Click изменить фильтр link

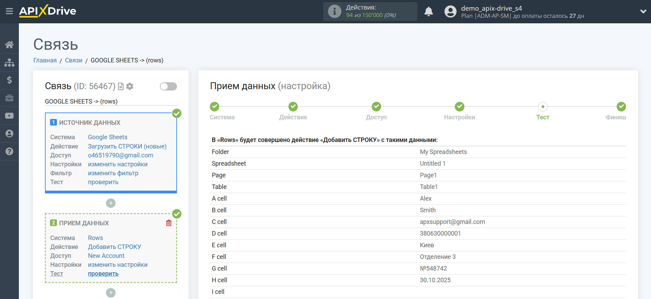(x=113, y=173)
